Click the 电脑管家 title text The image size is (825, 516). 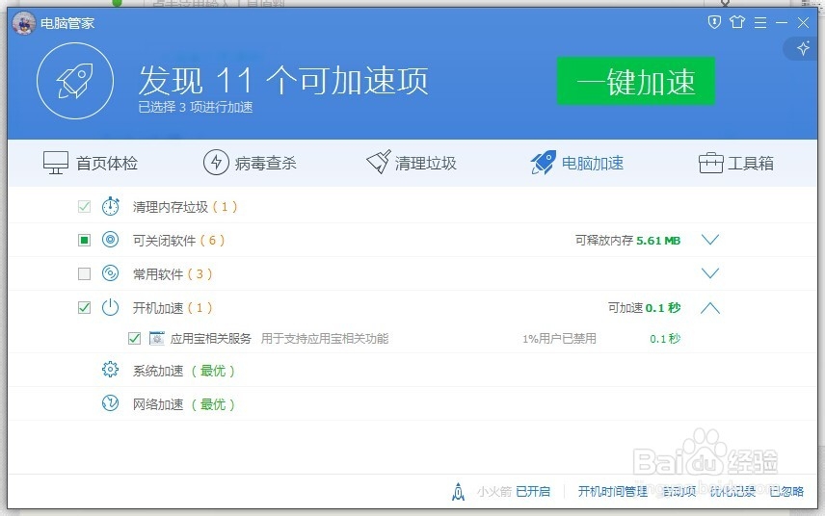pyautogui.click(x=67, y=23)
